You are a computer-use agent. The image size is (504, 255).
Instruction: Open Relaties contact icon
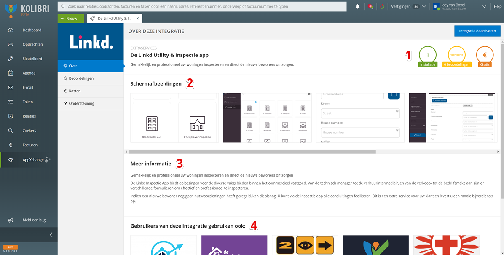click(x=11, y=116)
